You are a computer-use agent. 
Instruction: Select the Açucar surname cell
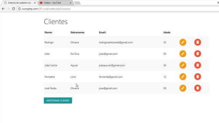[74, 65]
